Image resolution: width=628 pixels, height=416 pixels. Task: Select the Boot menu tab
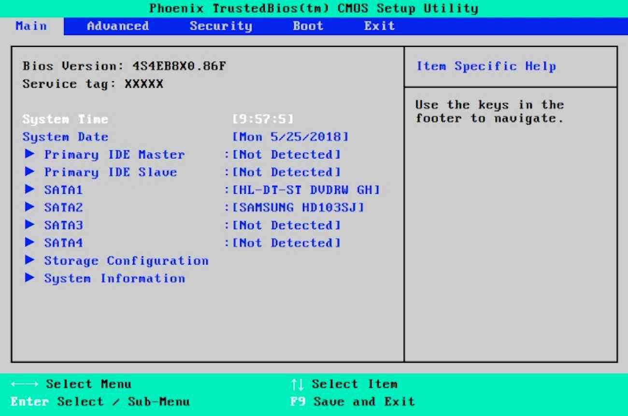coord(308,26)
